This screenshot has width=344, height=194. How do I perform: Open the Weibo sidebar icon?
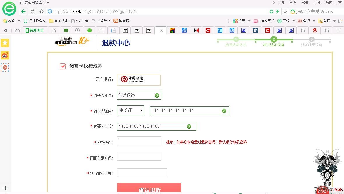[5, 55]
